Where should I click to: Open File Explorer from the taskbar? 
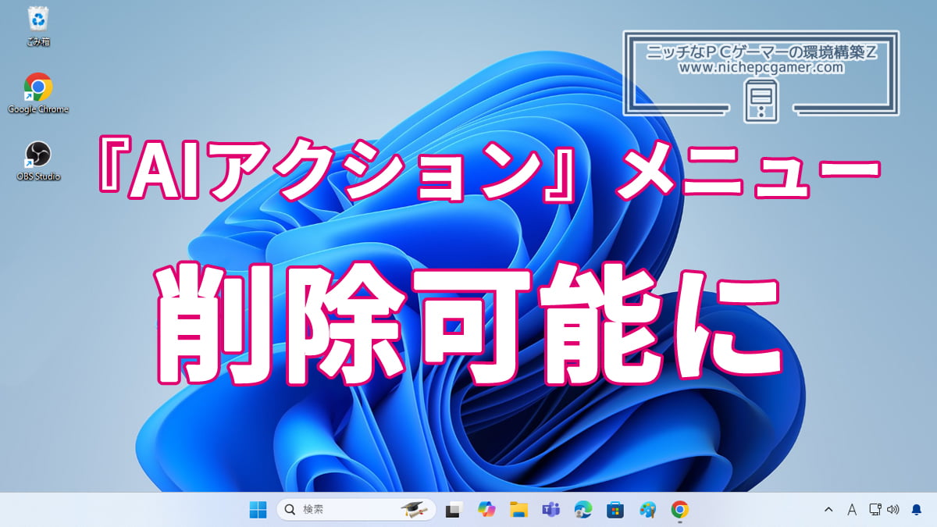pyautogui.click(x=518, y=510)
